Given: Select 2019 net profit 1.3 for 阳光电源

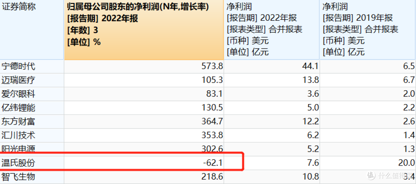Looking at the screenshot, I should click(368, 149).
